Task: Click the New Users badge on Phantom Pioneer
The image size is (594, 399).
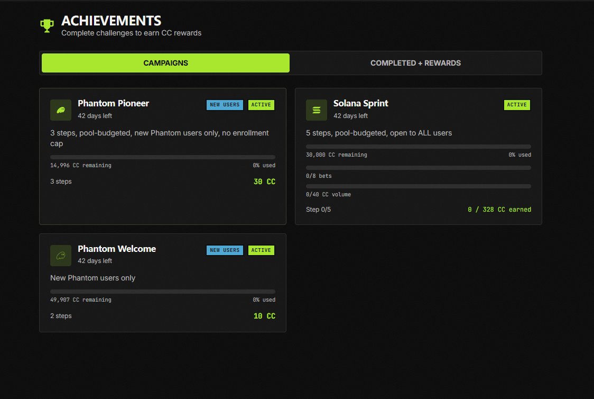Action: point(225,105)
